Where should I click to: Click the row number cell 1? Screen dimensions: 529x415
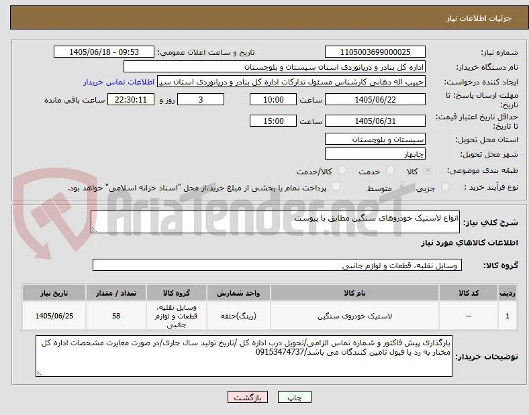click(x=508, y=316)
